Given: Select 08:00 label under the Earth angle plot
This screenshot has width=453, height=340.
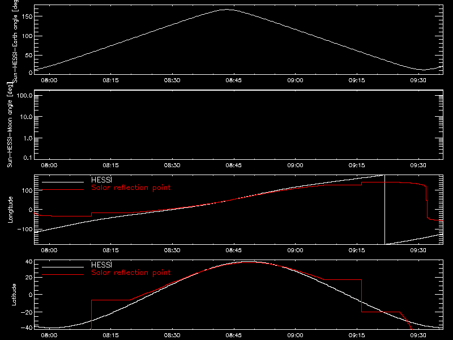Looking at the screenshot, I should [49, 80].
